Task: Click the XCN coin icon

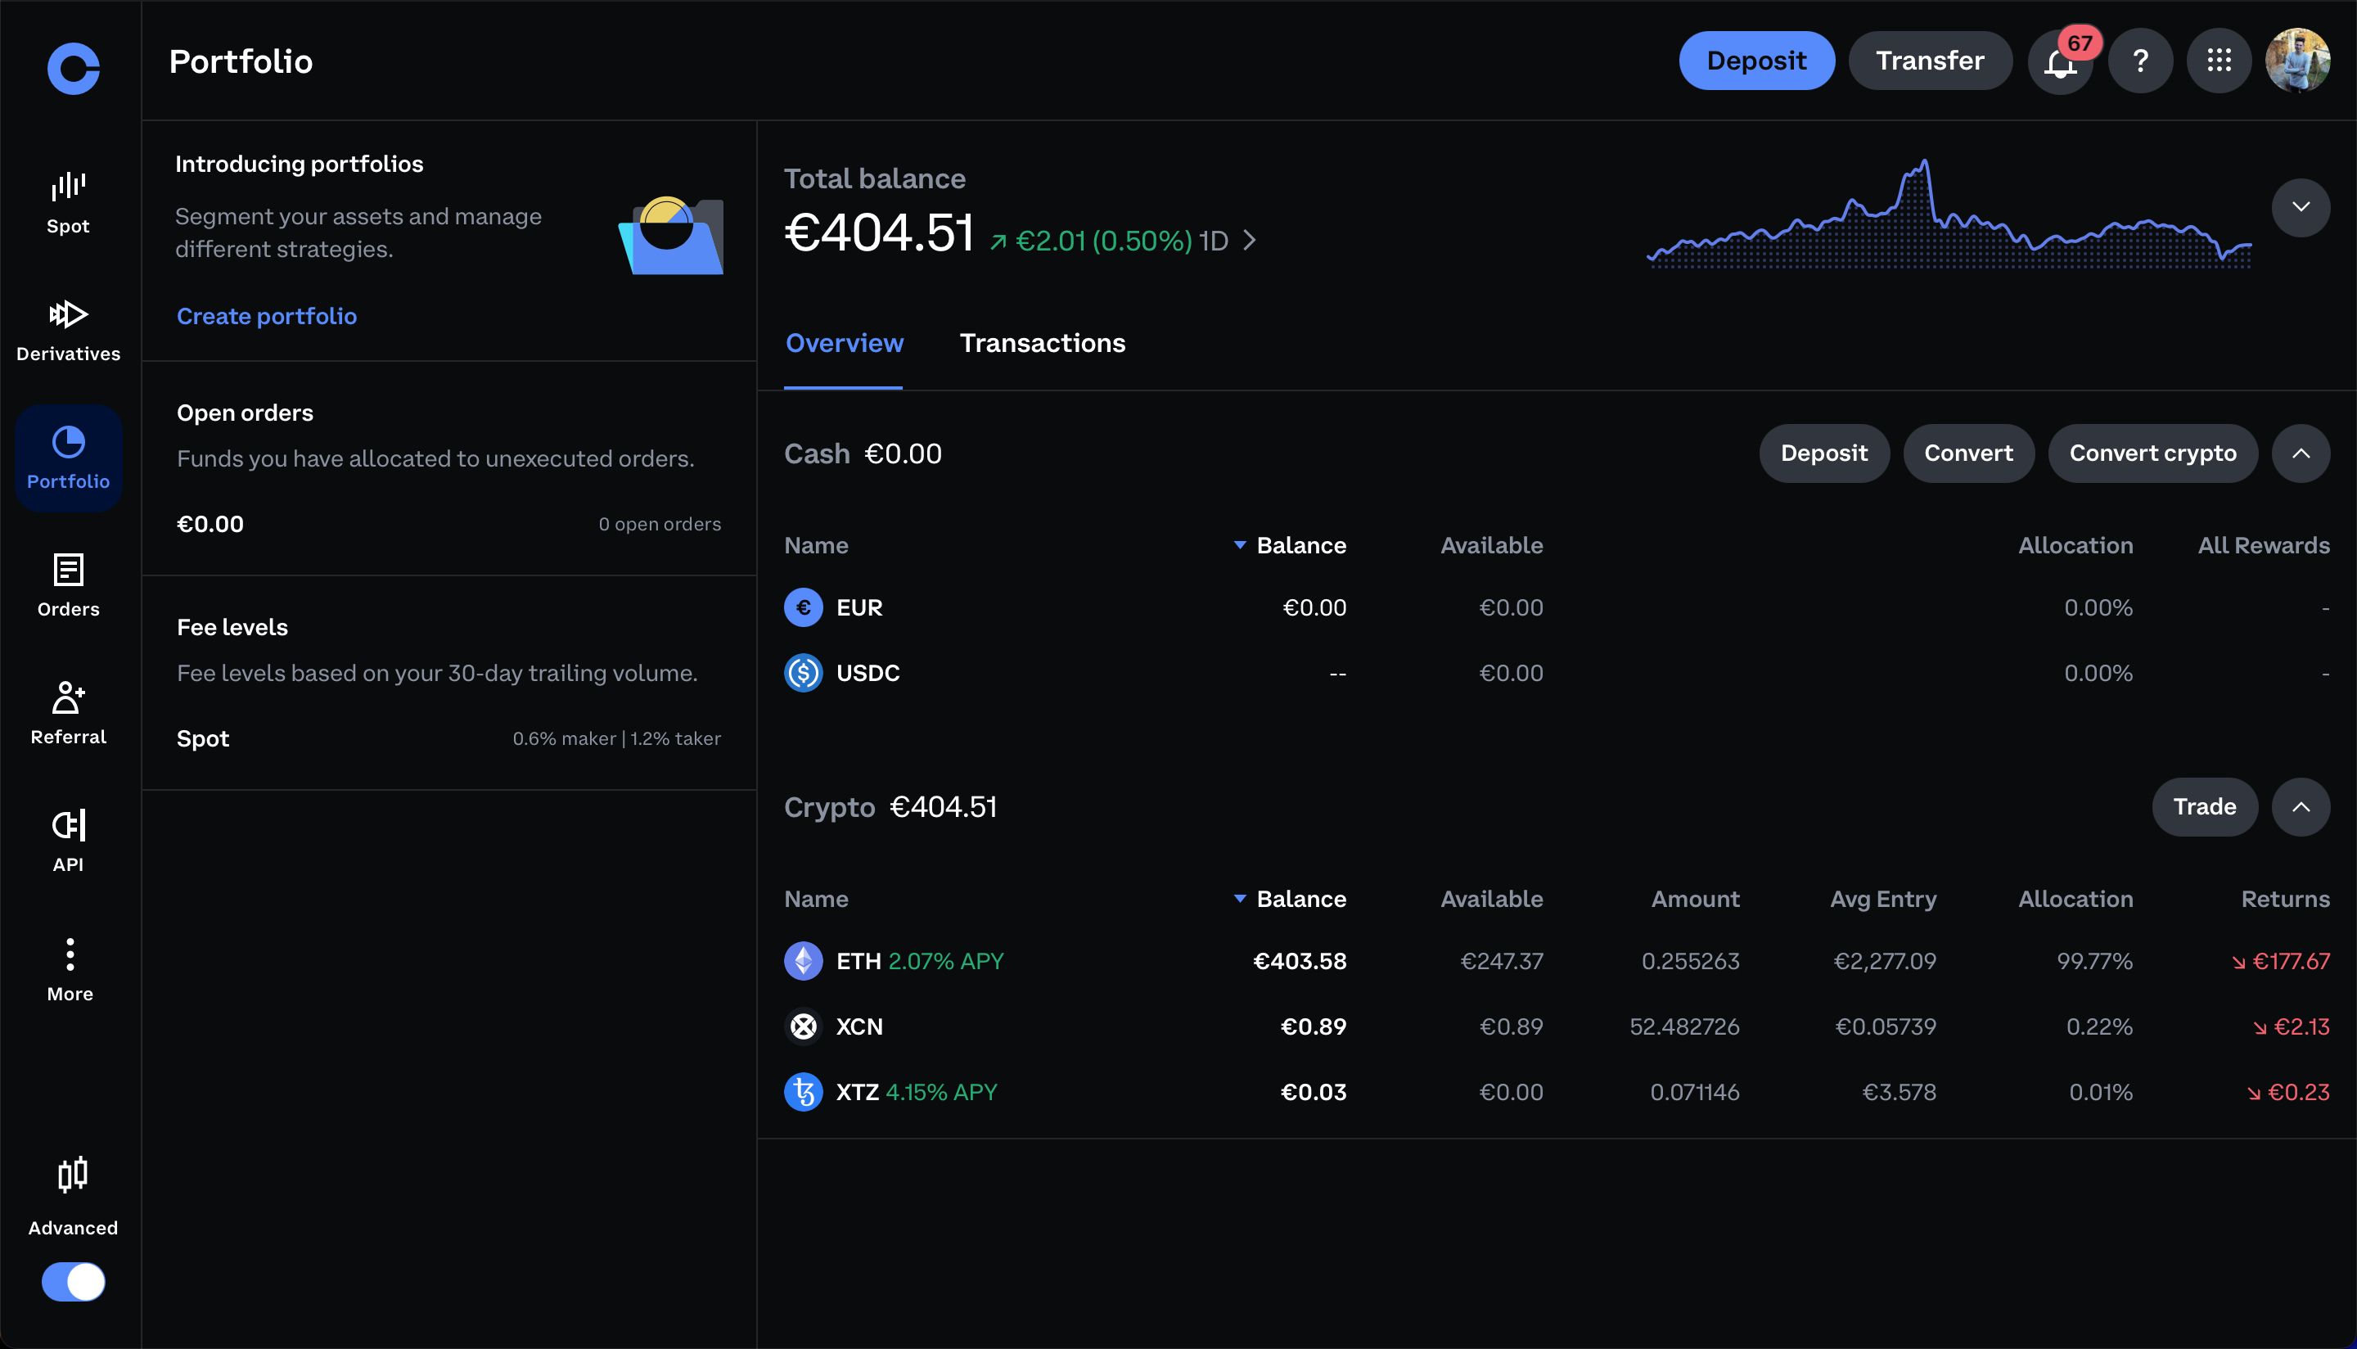Action: point(803,1026)
